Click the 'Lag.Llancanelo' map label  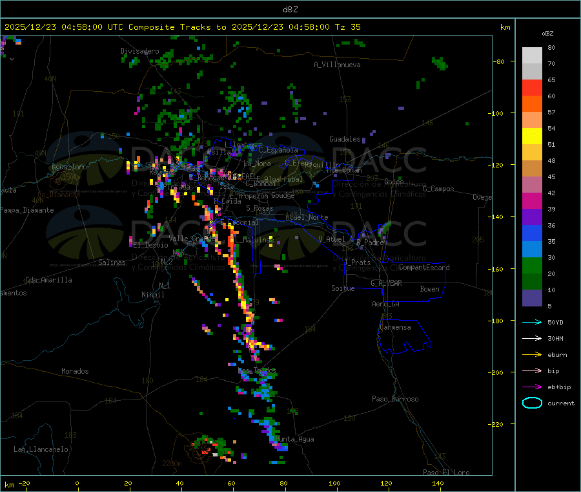tap(41, 449)
